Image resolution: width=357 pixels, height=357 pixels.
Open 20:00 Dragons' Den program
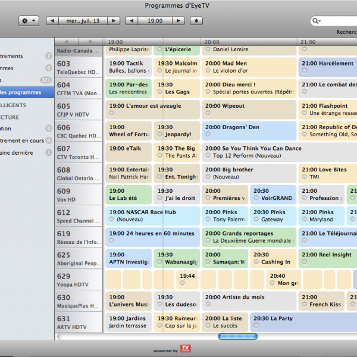[x=249, y=131]
